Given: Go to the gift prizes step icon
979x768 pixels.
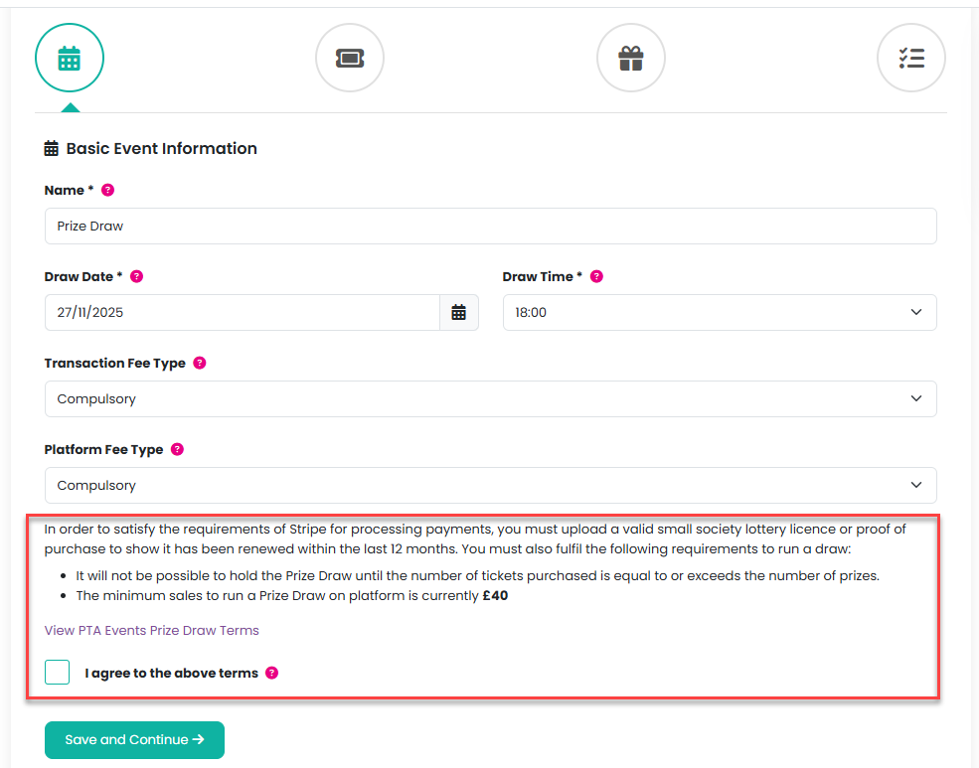Looking at the screenshot, I should (x=630, y=58).
